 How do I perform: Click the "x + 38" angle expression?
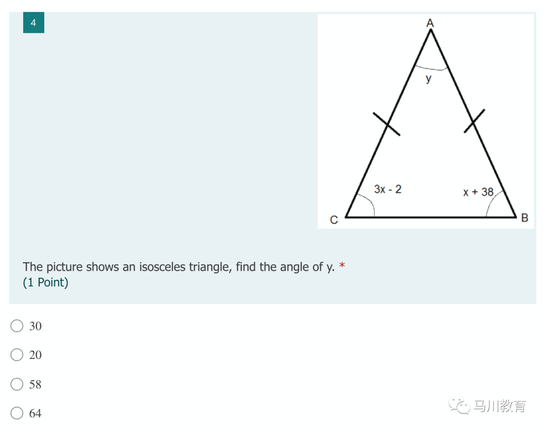point(478,192)
